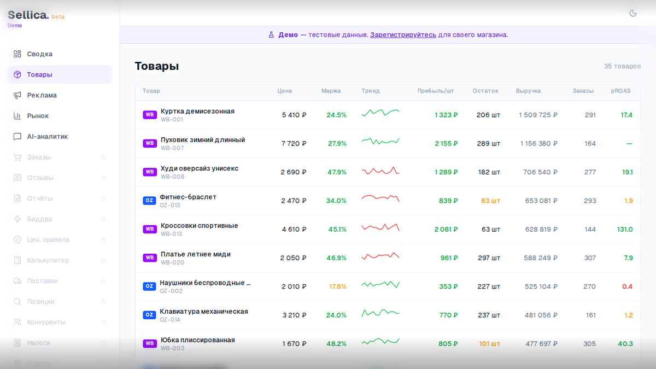Open the Отзывы menu item
The width and height of the screenshot is (656, 369).
coord(40,178)
